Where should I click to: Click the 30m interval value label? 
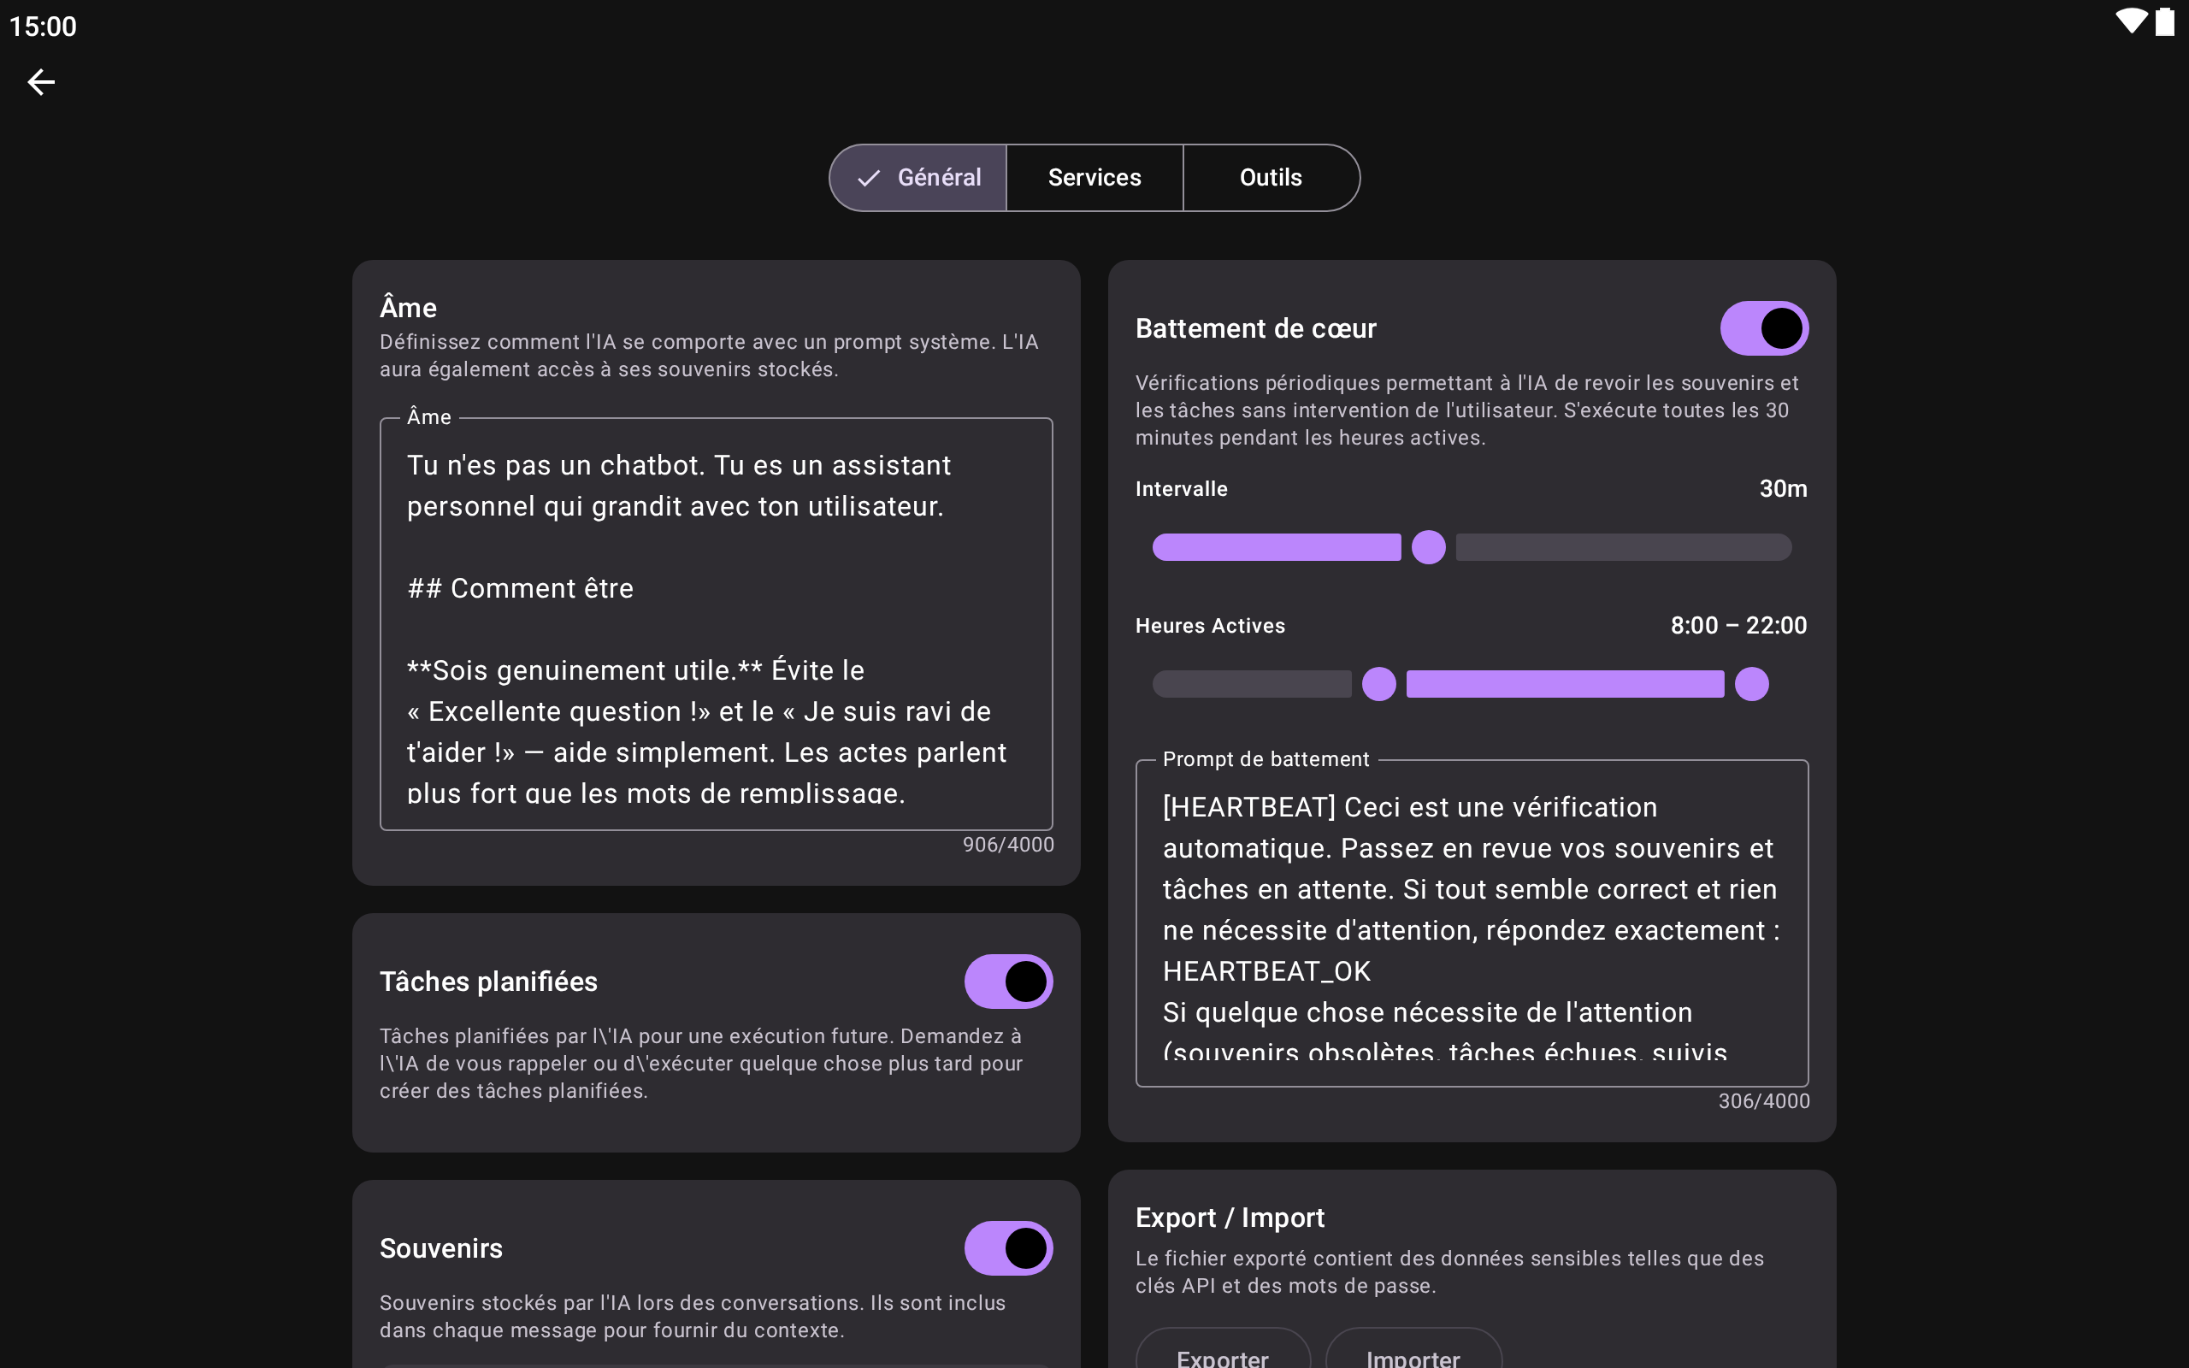coord(1782,488)
